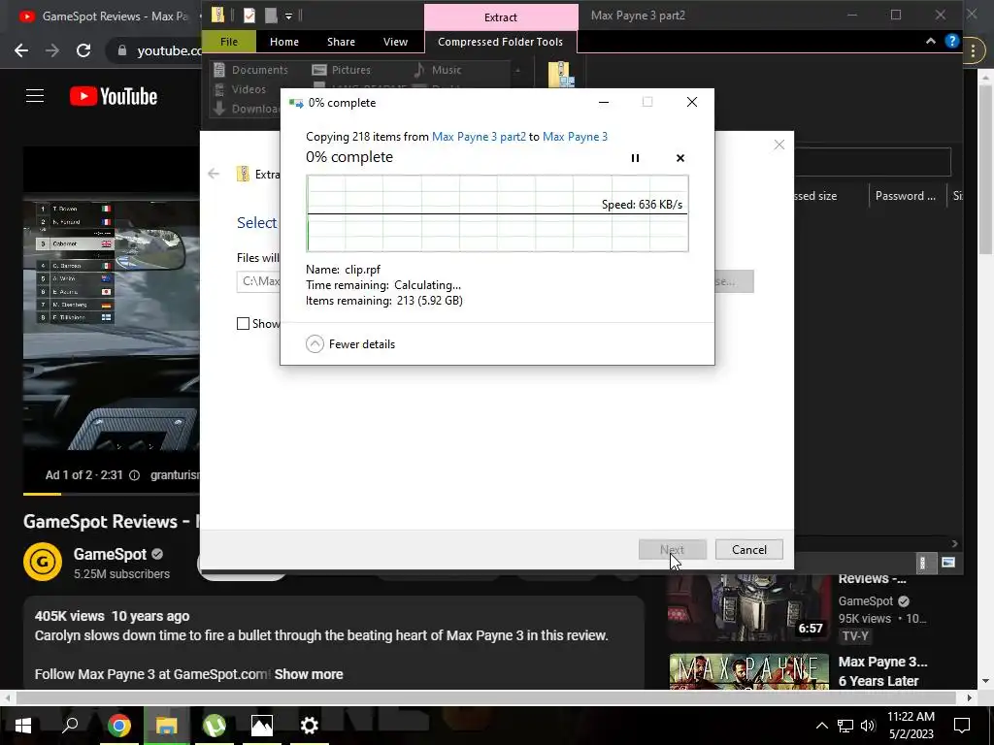The height and width of the screenshot is (745, 994).
Task: Cancel copy with the X beside pause
Action: pos(680,158)
